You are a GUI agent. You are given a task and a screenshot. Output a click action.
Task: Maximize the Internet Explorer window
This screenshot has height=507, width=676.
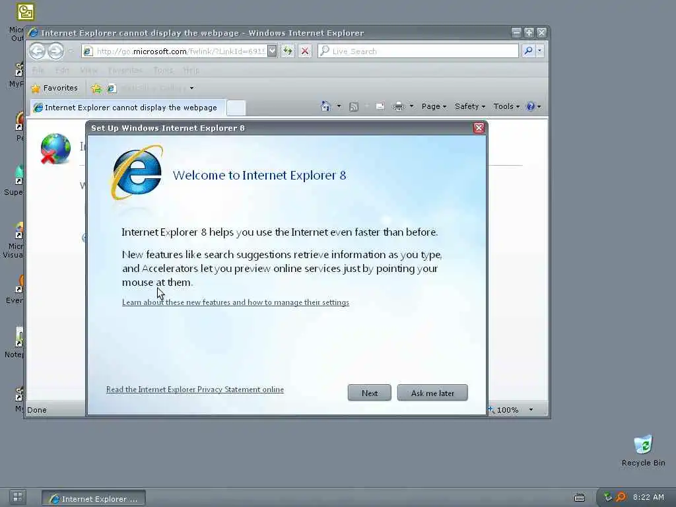[529, 32]
